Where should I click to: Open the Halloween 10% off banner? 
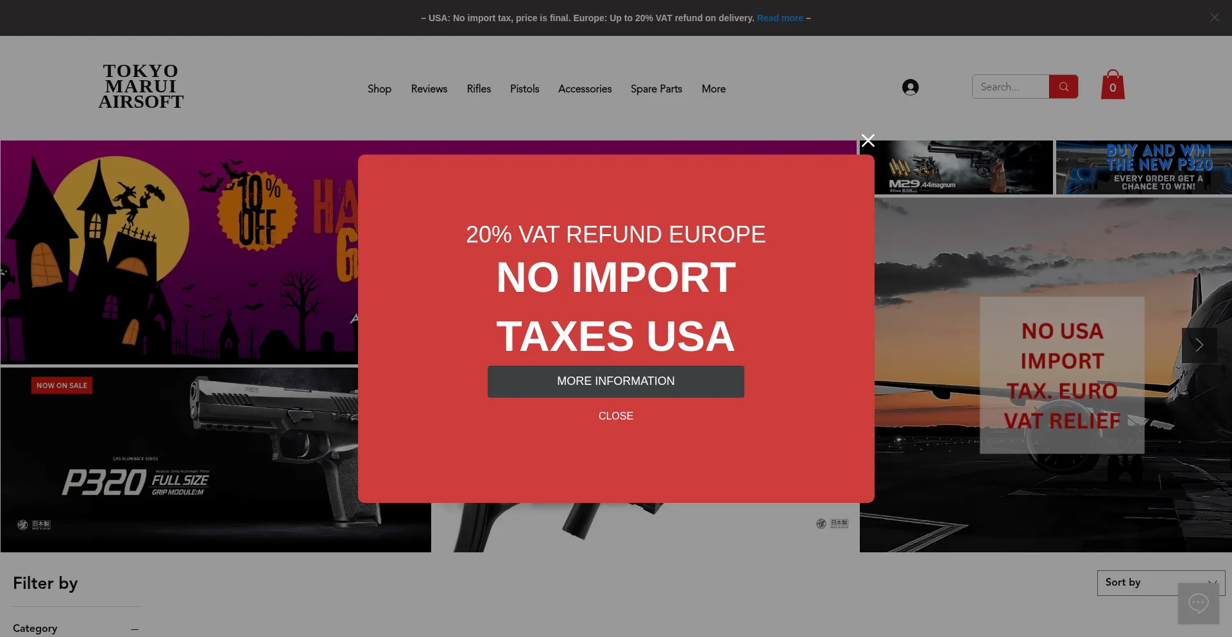tap(179, 252)
